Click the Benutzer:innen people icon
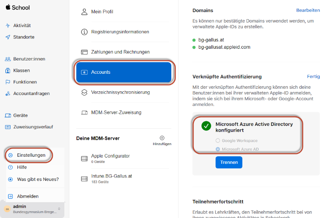Viewport: 323px width, 218px height. click(8, 59)
